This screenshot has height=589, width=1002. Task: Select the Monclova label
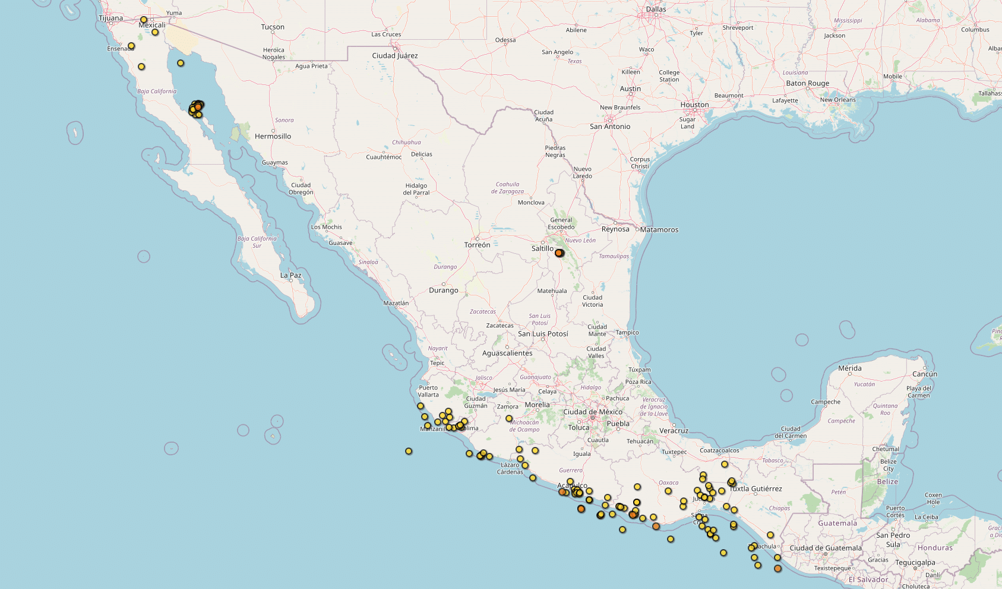click(531, 203)
